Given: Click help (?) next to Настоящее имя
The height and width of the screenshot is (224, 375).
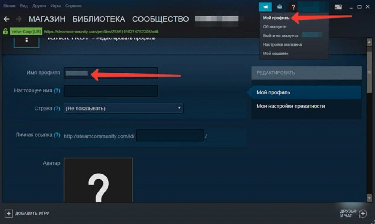Looking at the screenshot, I should pyautogui.click(x=57, y=90).
